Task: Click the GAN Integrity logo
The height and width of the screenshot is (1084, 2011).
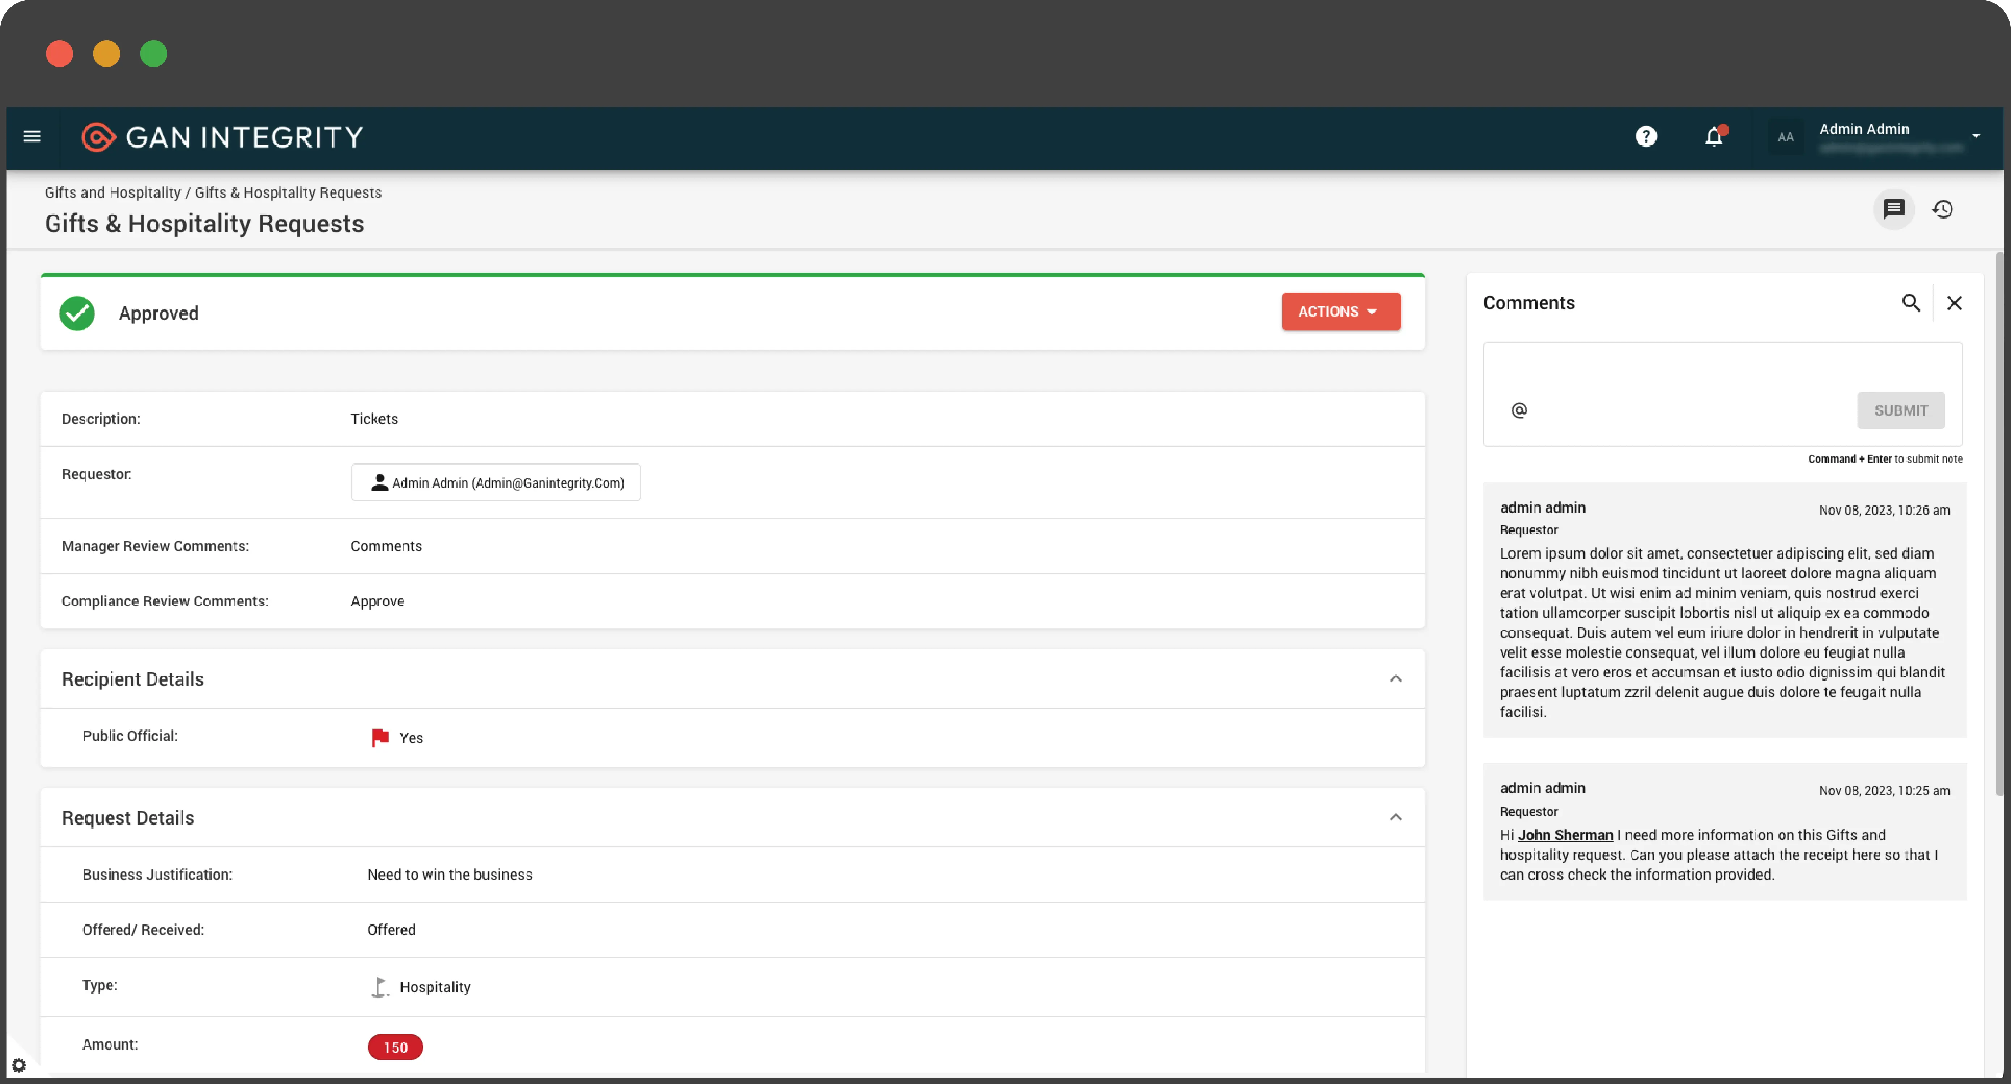Action: [222, 137]
